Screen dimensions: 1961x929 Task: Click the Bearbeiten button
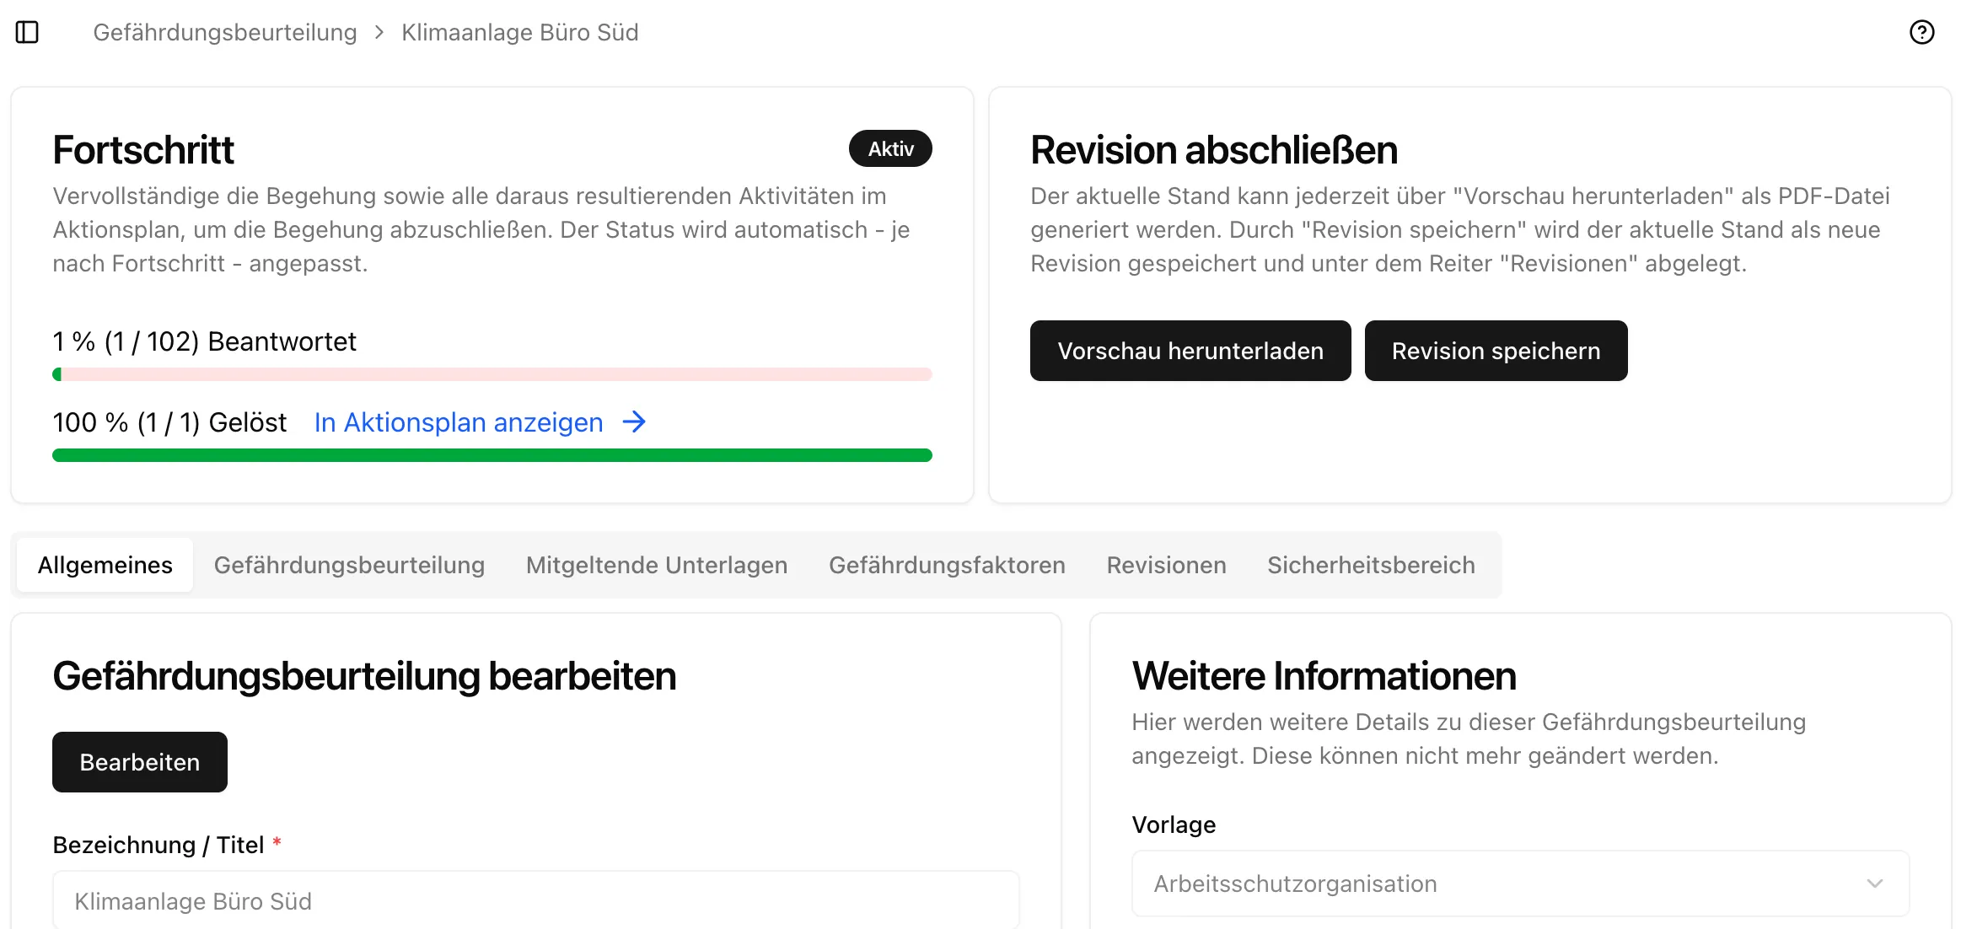(139, 761)
